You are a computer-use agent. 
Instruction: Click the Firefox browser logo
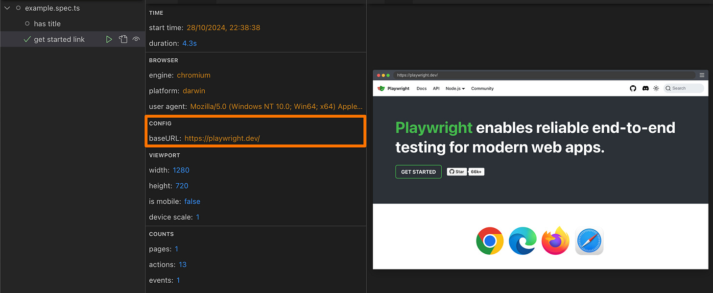[555, 241]
